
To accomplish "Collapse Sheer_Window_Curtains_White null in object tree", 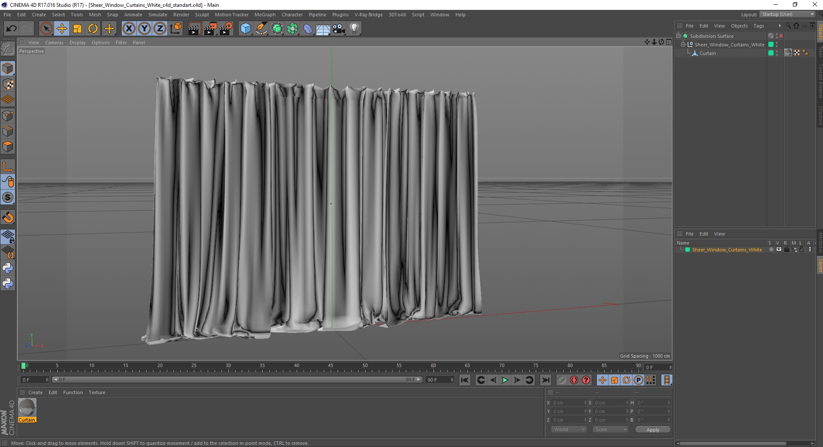I will click(x=683, y=44).
